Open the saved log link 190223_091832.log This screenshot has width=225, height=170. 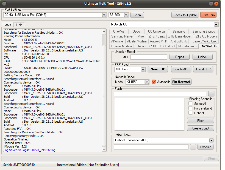(x=29, y=150)
